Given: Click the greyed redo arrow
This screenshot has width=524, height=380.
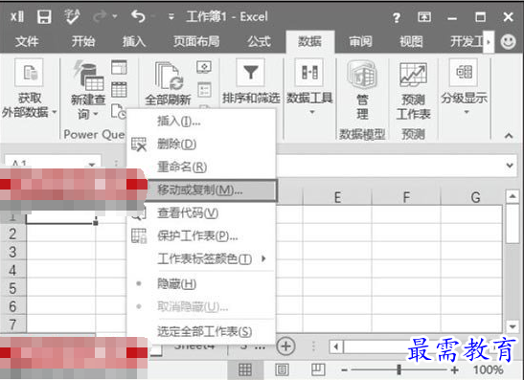Looking at the screenshot, I should tap(100, 16).
